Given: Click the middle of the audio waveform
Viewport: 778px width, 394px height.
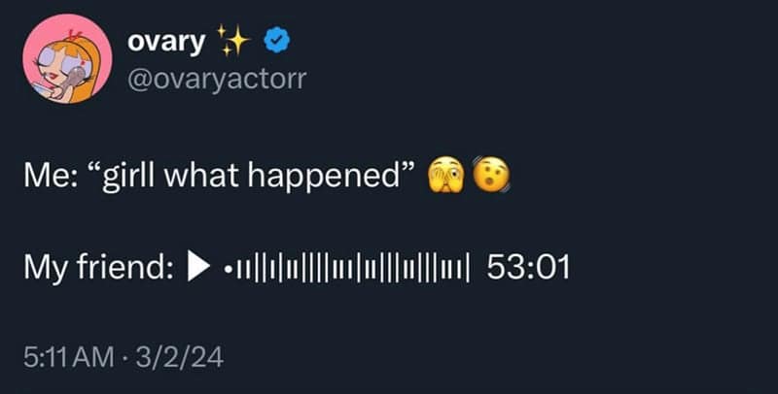Looking at the screenshot, I should pyautogui.click(x=347, y=267).
